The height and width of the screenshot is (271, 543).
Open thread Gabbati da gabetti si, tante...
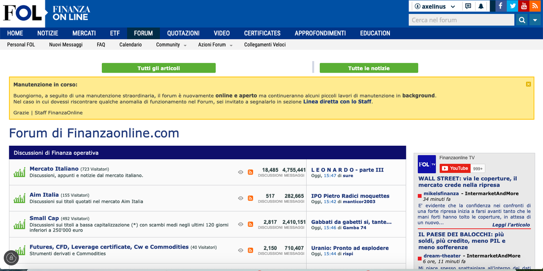[x=351, y=222]
